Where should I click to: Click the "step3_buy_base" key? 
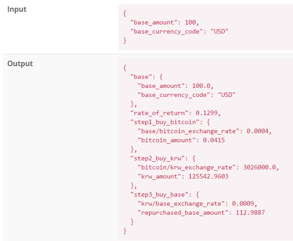point(159,195)
